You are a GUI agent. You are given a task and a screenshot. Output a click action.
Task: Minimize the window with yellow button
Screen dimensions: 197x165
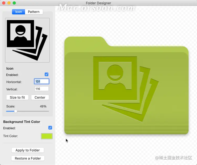point(9,3)
